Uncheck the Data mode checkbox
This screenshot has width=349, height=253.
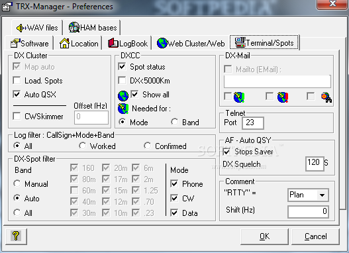pyautogui.click(x=174, y=213)
